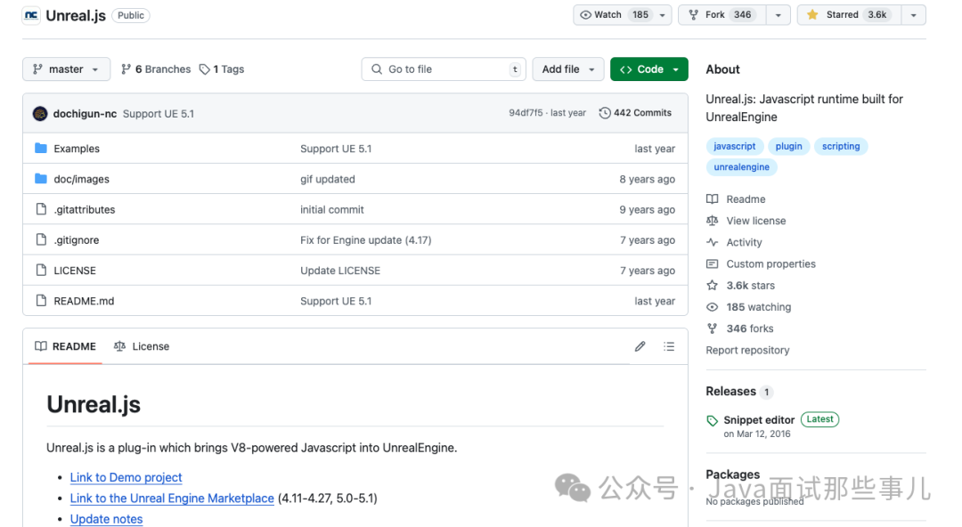
Task: Click the commit history clock icon
Action: click(604, 113)
